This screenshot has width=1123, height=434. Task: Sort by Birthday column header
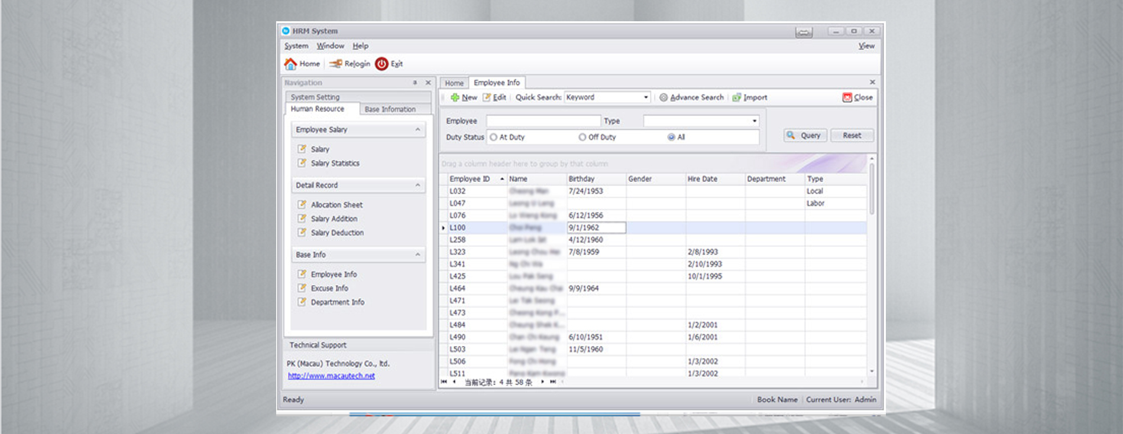(x=596, y=179)
